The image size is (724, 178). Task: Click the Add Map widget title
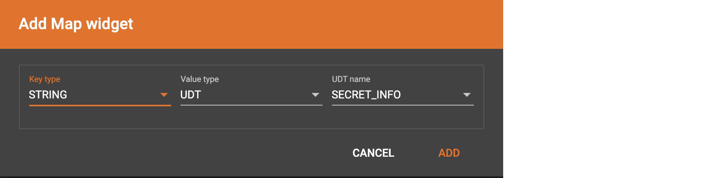76,24
